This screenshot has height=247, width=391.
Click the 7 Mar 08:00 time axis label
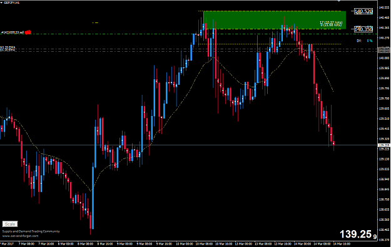[x=26, y=244]
